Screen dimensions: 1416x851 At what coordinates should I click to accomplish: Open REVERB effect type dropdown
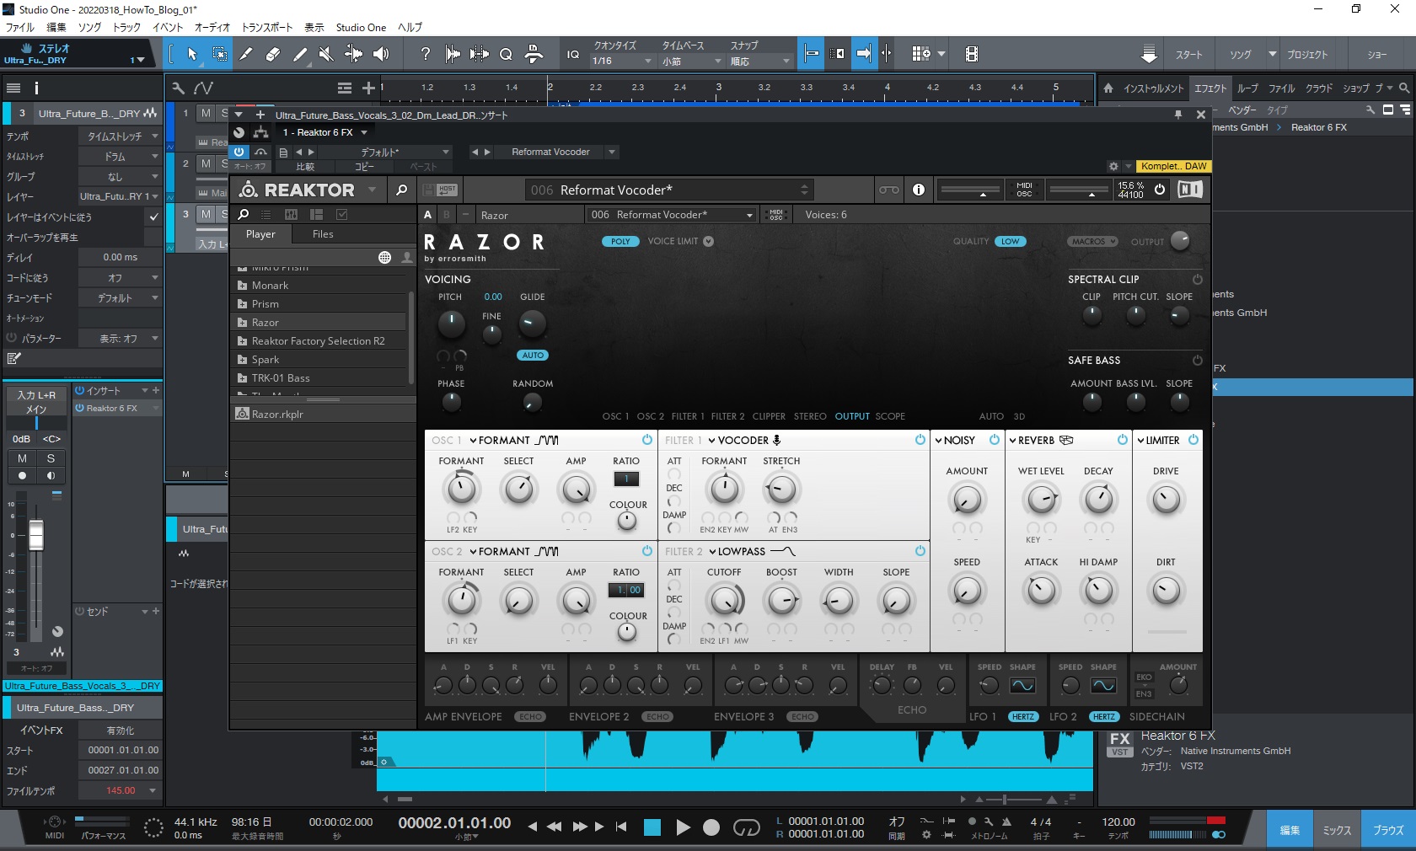pos(1041,440)
